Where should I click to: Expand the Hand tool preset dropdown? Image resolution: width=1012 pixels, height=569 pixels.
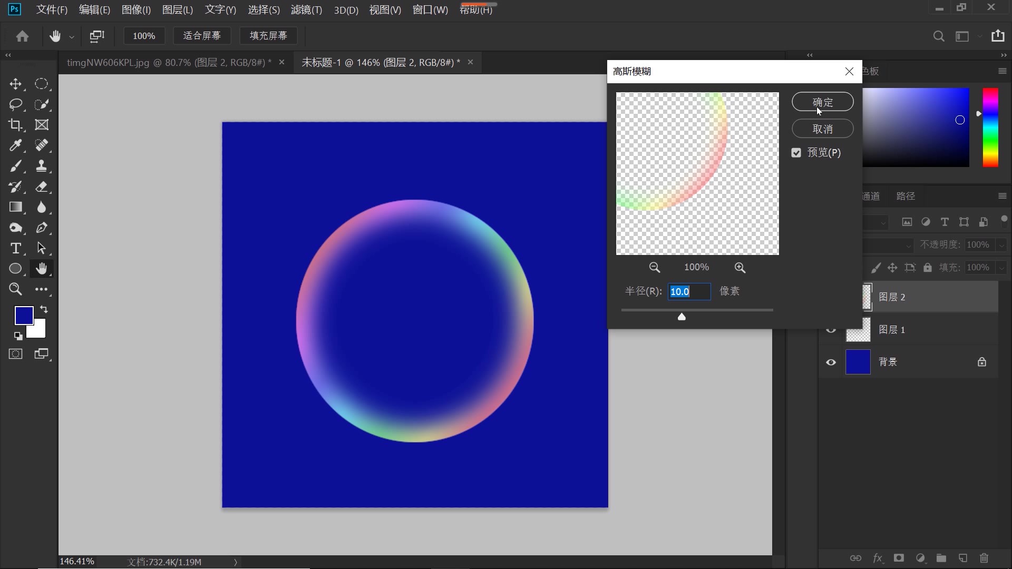point(72,37)
